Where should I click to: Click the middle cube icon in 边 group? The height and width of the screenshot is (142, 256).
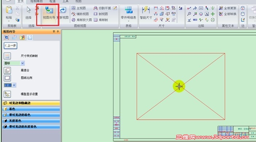pos(243,14)
